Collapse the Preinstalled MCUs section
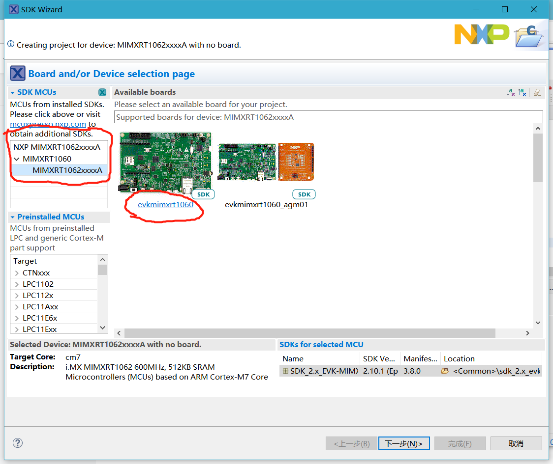 13,217
